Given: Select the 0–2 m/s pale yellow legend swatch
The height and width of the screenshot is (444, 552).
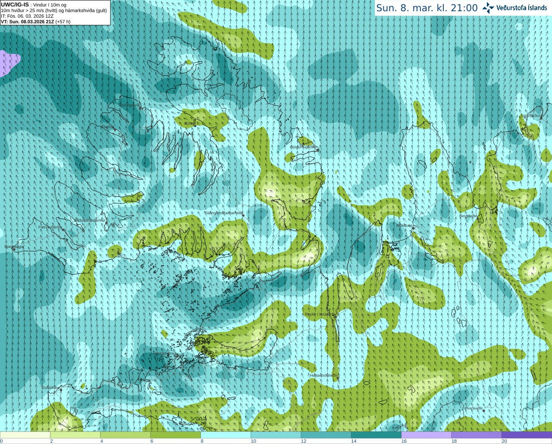Looking at the screenshot, I should [x=25, y=435].
